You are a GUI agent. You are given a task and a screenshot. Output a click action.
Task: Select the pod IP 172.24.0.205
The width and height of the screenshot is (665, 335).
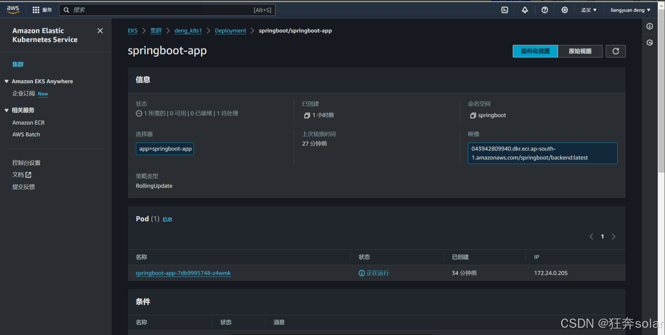click(551, 273)
